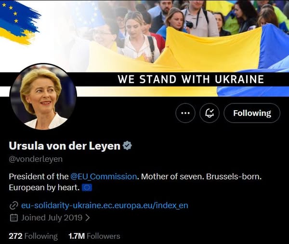Click the link chain icon beside the website
The image size is (289, 244).
[13, 205]
